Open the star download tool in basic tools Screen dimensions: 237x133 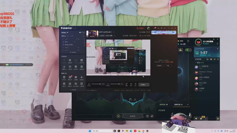click(x=82, y=77)
